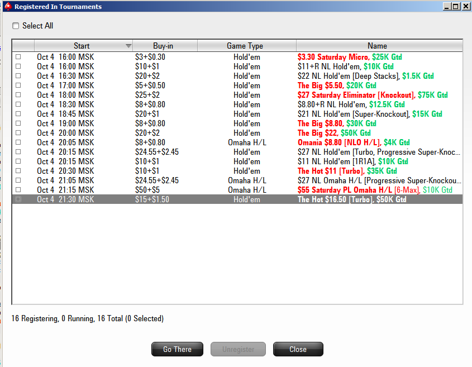
Task: Select The Big $22, $50K Gtd name
Action: coord(334,133)
